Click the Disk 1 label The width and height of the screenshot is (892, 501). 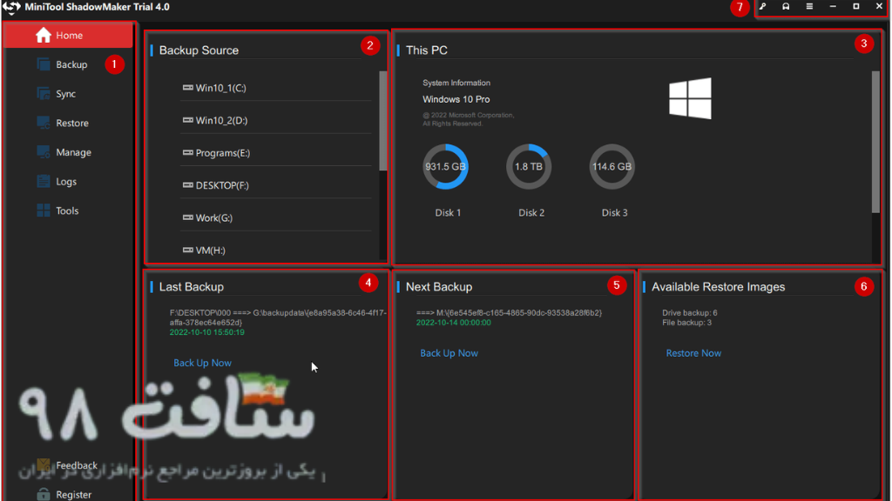point(449,213)
